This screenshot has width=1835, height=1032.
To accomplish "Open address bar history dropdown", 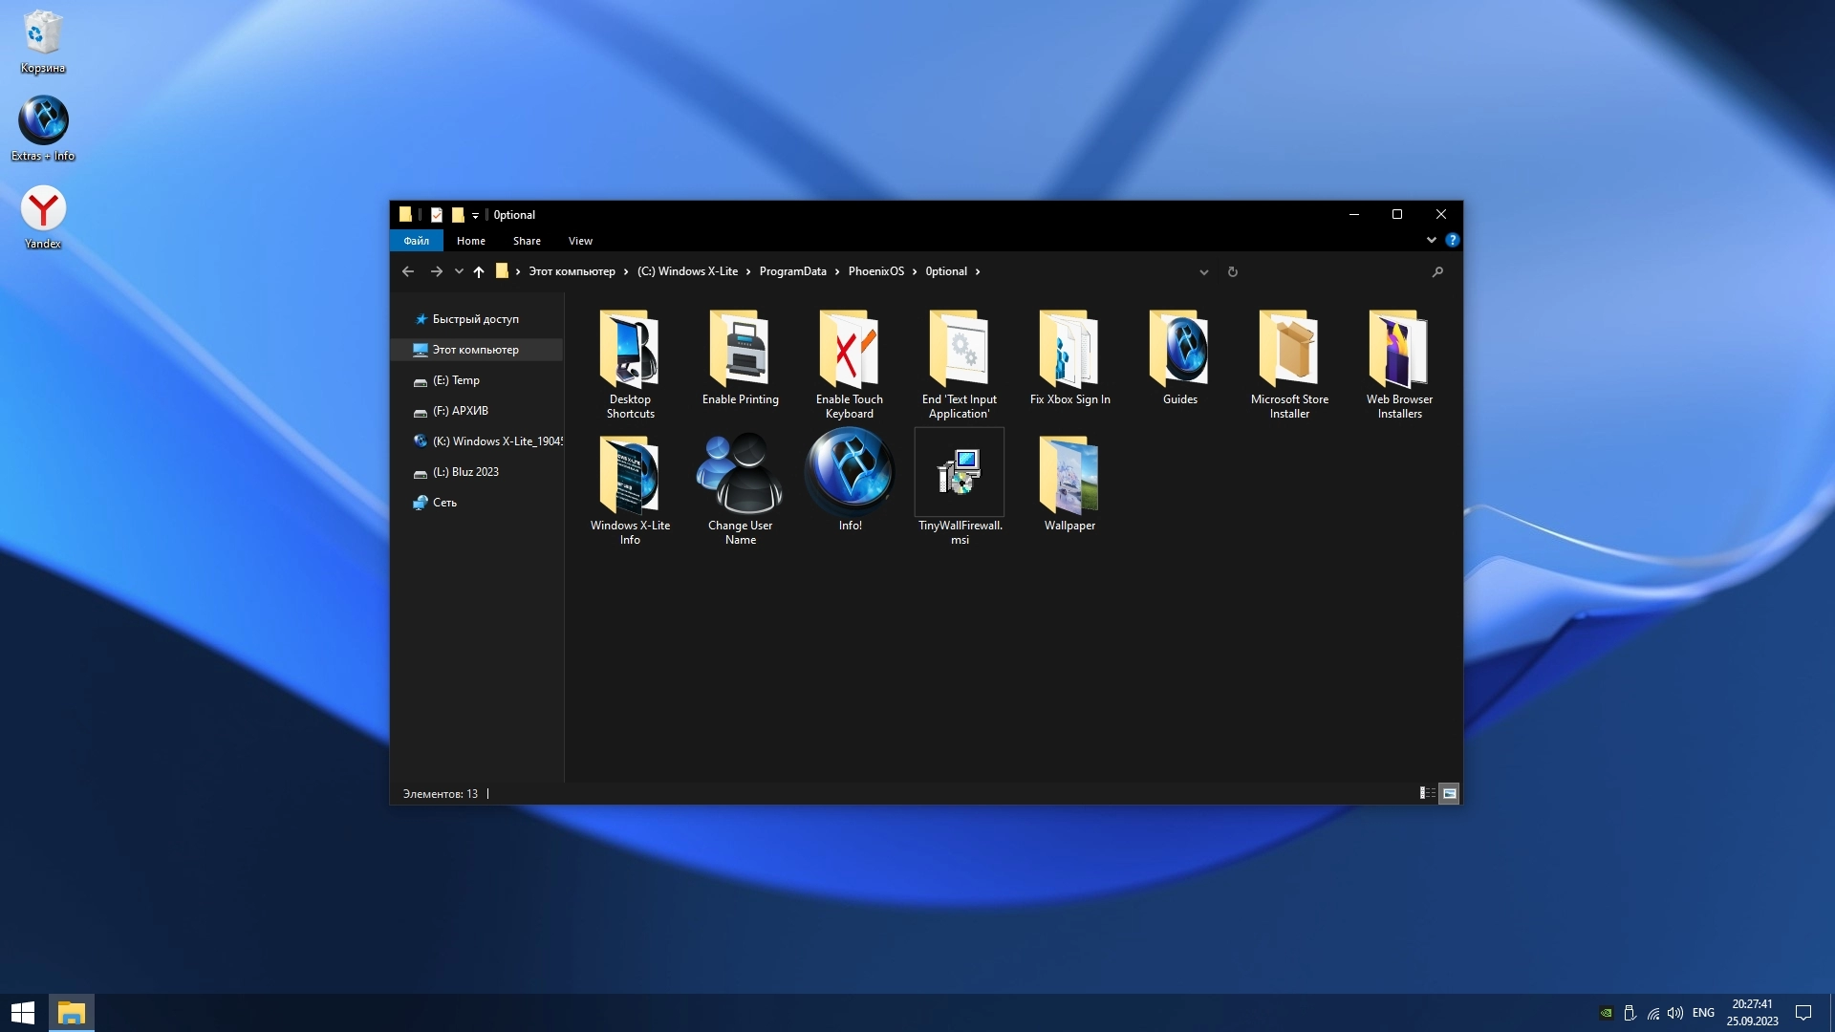I will pyautogui.click(x=1203, y=272).
